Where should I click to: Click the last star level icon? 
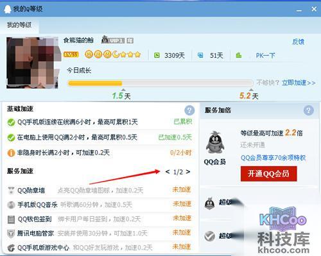coord(137,55)
